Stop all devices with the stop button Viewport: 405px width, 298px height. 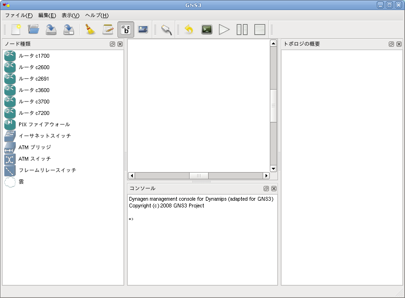tap(260, 30)
